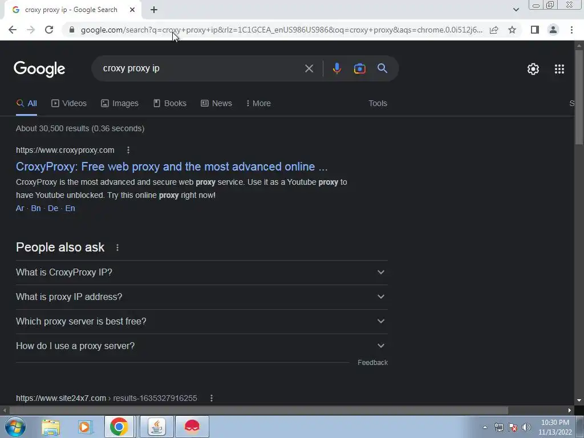Click the Google logo

(x=39, y=69)
